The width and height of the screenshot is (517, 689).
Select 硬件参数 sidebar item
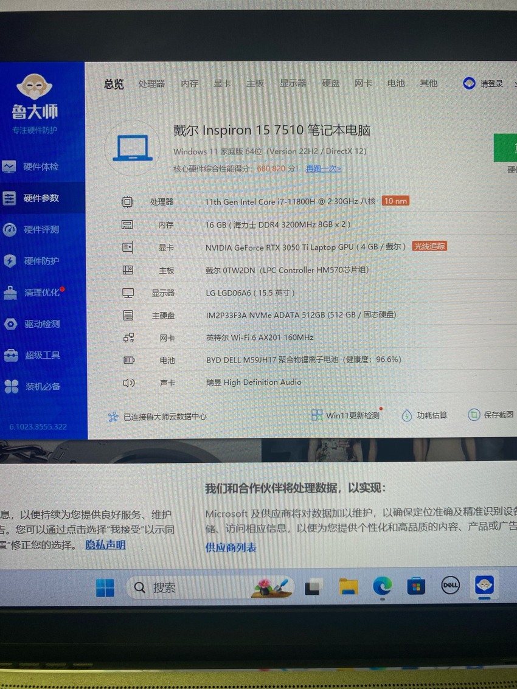coord(30,198)
